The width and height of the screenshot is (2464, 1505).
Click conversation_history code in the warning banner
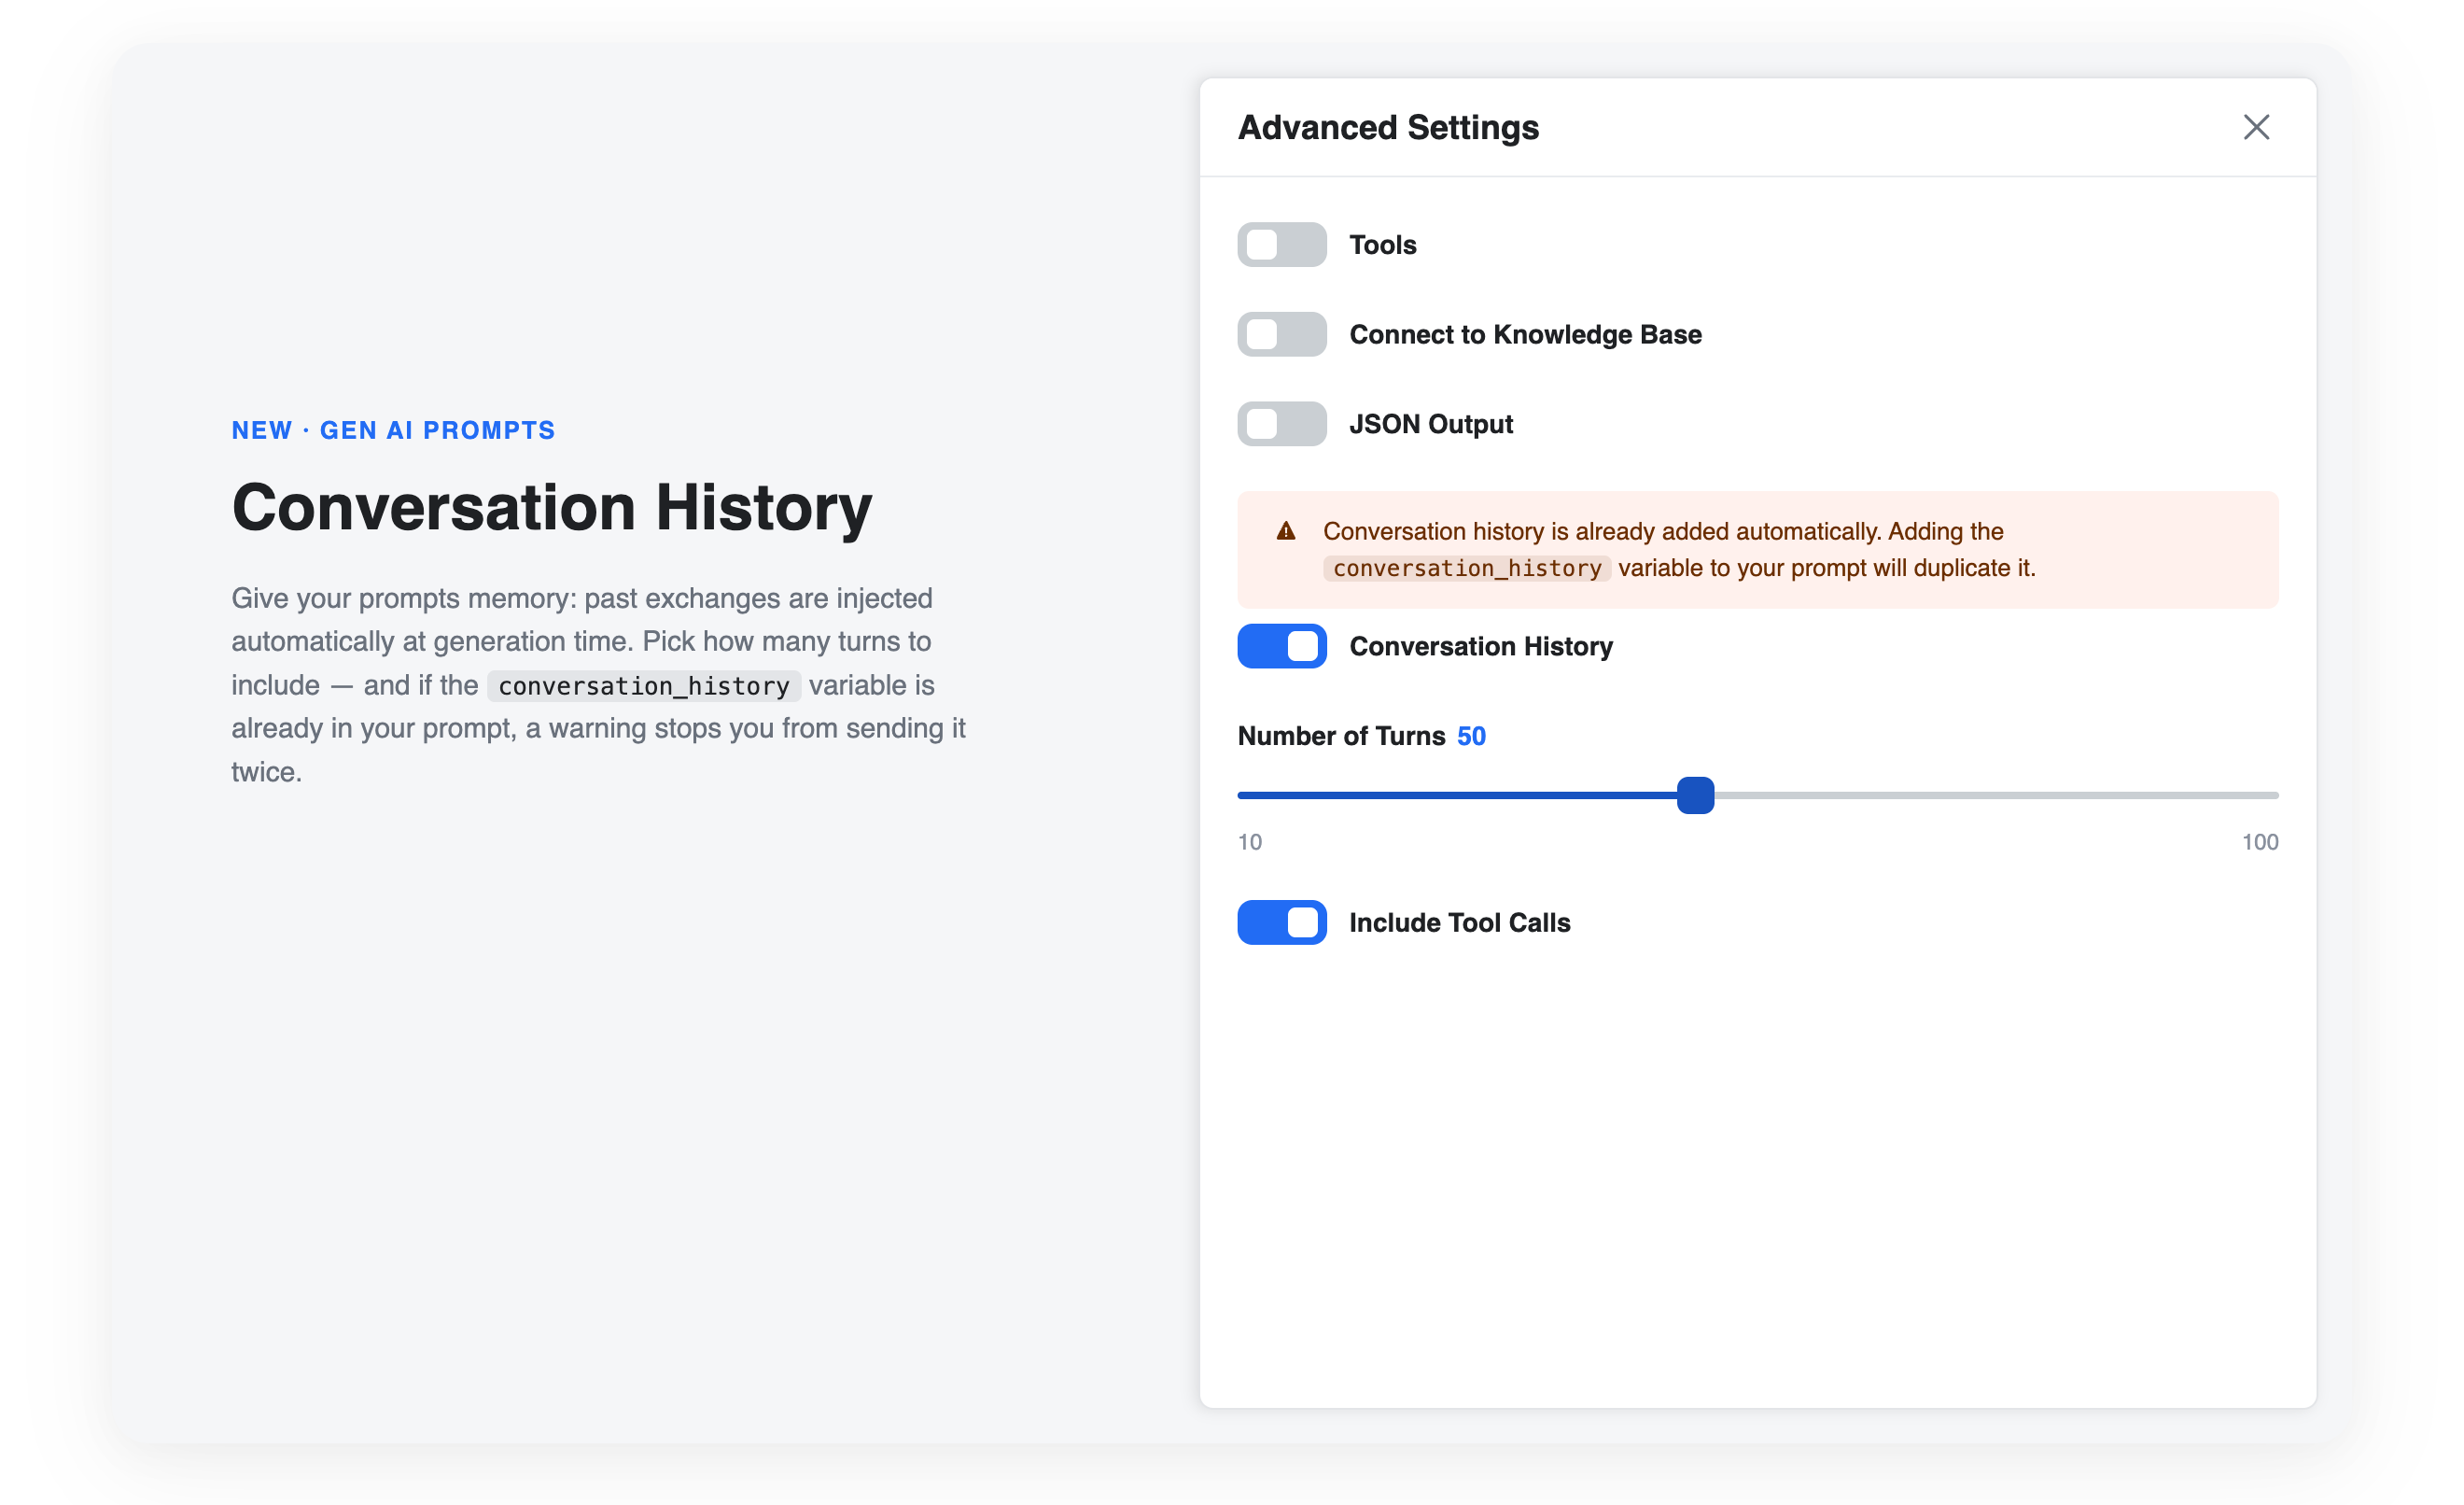click(1467, 568)
